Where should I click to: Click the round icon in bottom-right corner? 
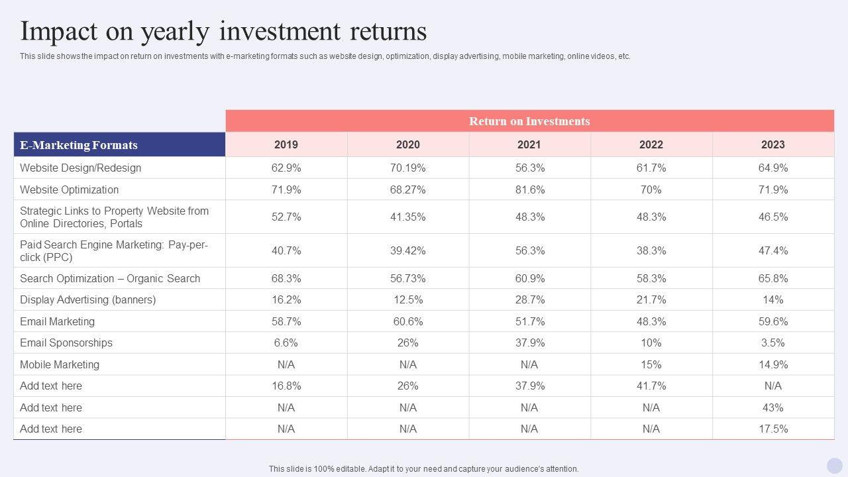pos(835,466)
